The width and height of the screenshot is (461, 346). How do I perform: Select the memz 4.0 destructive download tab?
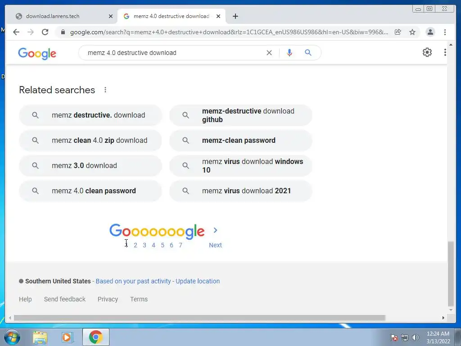click(x=172, y=16)
